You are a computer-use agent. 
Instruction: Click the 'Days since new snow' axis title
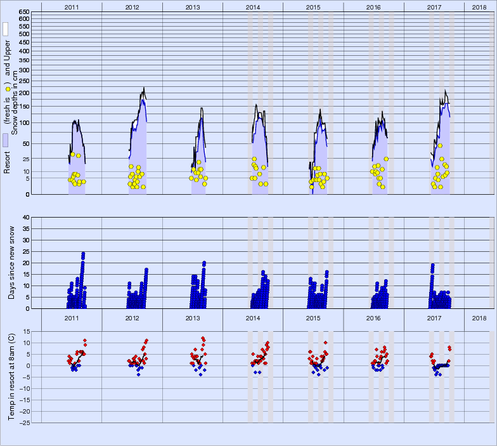click(12, 263)
